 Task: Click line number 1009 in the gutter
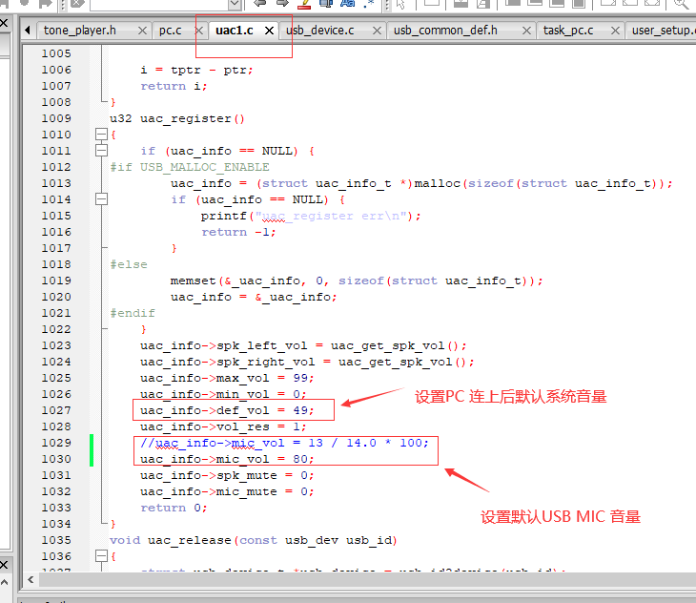click(x=56, y=118)
